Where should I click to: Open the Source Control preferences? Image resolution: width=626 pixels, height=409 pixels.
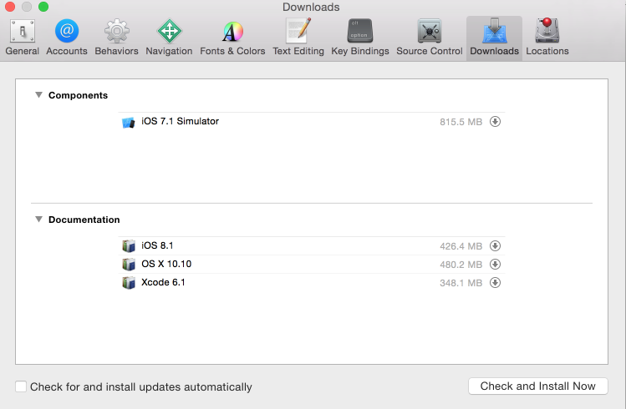point(430,38)
